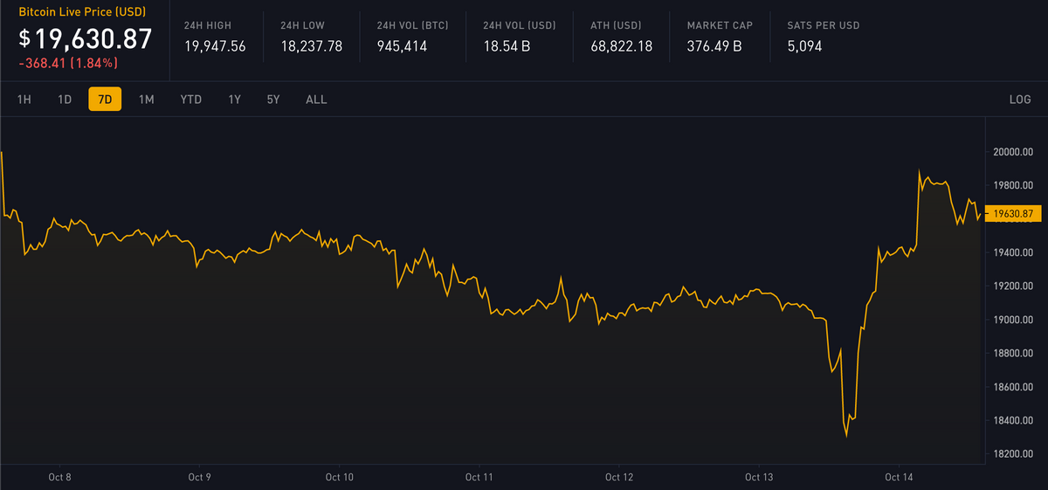Viewport: 1048px width, 490px height.
Task: Toggle LOG scale on chart
Action: pyautogui.click(x=1020, y=100)
